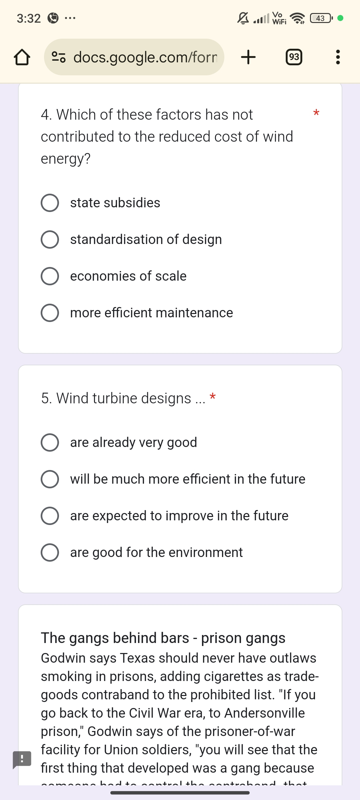Tap the bottom navigation gesture bar
Screen dimensions: 360x800
click(x=180, y=792)
